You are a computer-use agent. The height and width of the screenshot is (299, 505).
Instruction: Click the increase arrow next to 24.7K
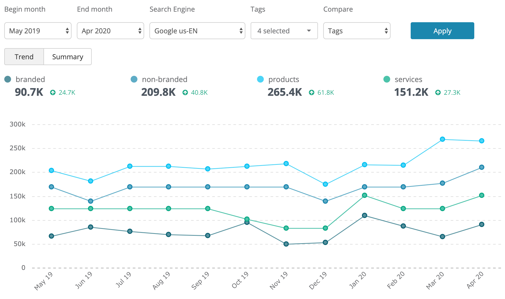coord(53,93)
